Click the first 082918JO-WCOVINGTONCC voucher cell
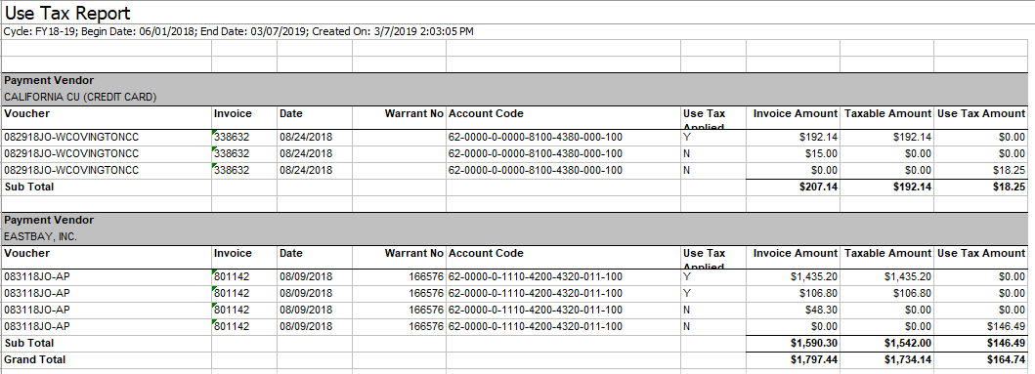1035x374 pixels. [x=107, y=138]
